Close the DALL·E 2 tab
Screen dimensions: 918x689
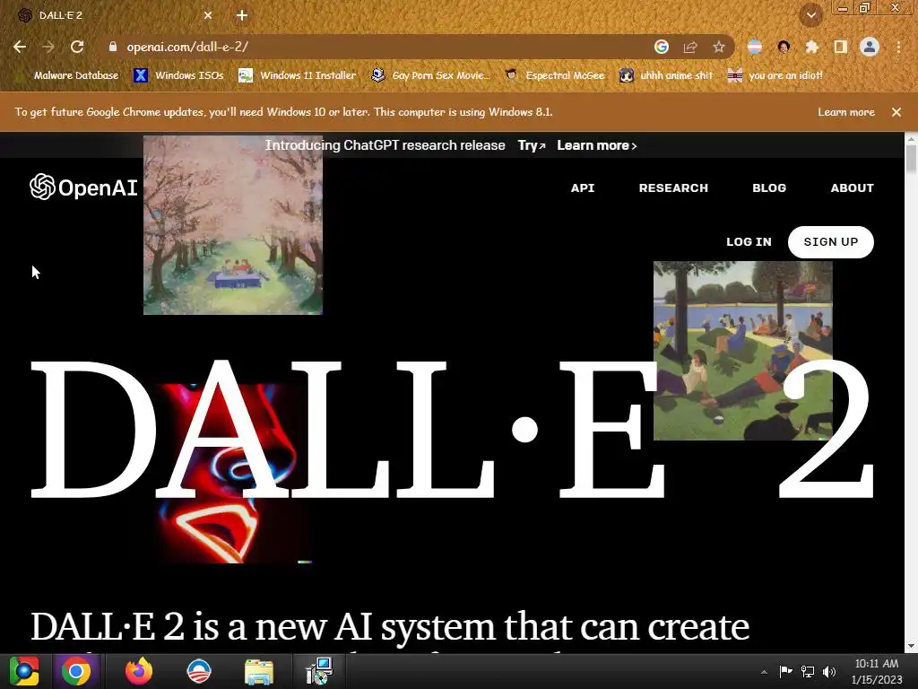tap(208, 15)
